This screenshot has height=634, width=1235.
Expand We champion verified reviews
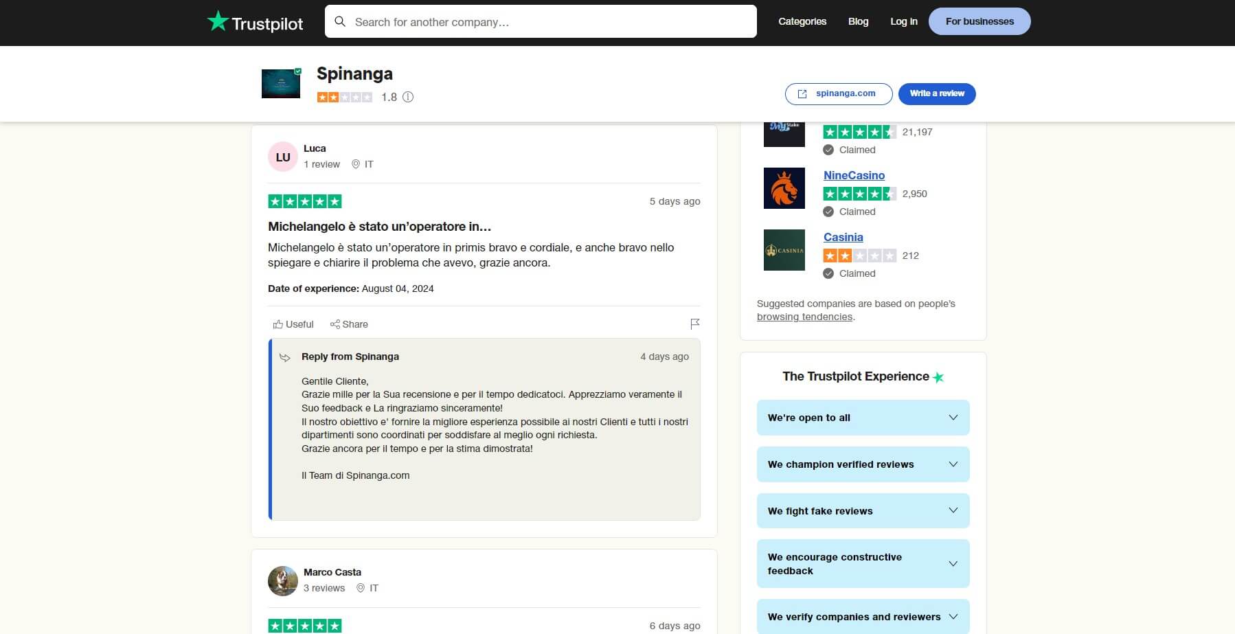[x=863, y=464]
